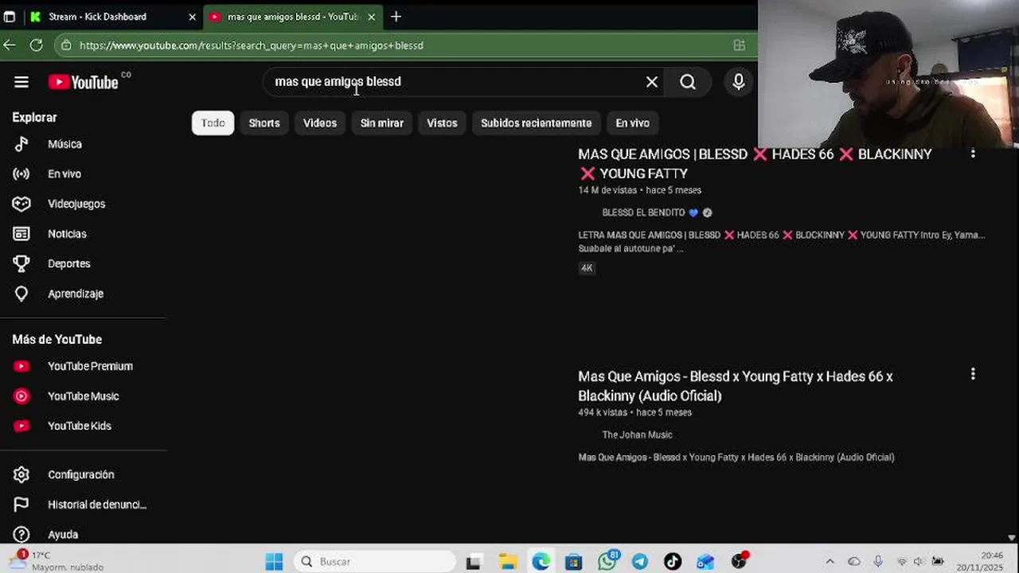1019x573 pixels.
Task: Start voice search with the microphone
Action: click(x=739, y=82)
